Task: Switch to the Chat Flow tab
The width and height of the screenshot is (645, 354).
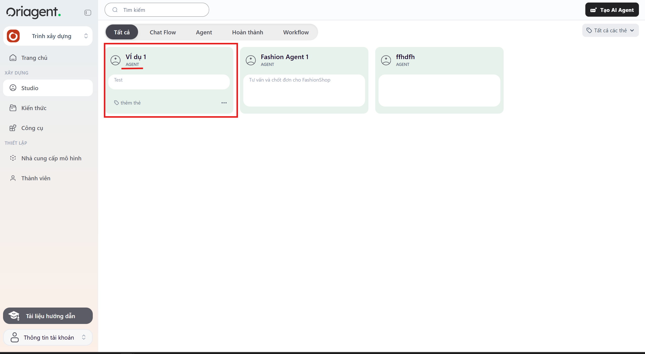Action: [163, 32]
